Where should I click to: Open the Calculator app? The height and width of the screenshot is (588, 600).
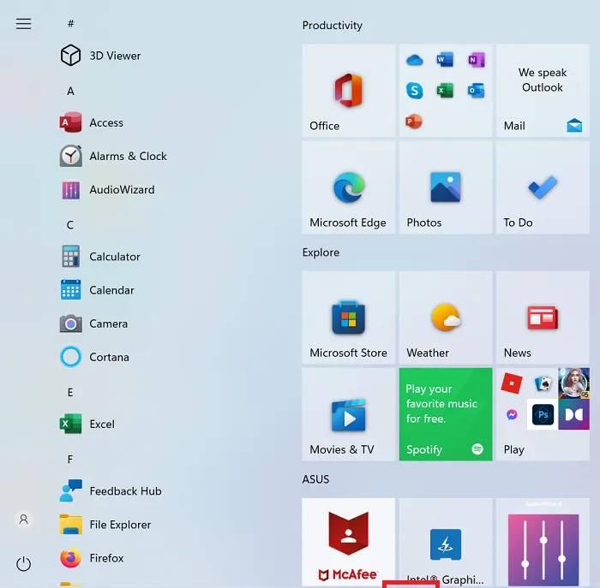100,257
